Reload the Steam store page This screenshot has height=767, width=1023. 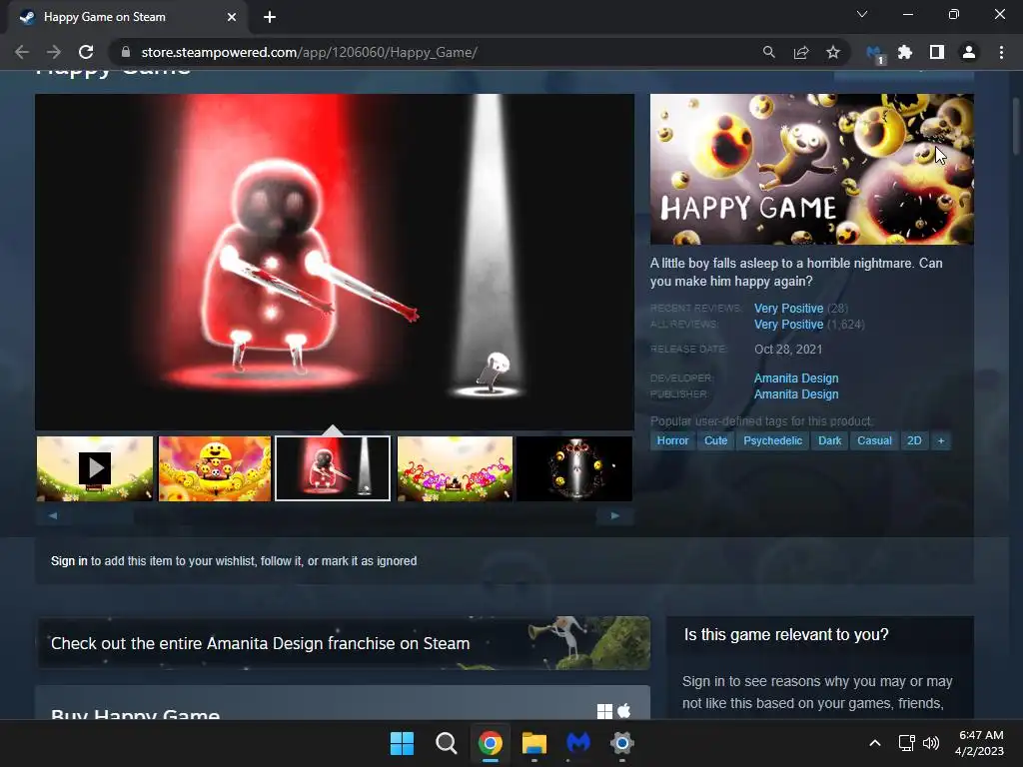(x=86, y=52)
